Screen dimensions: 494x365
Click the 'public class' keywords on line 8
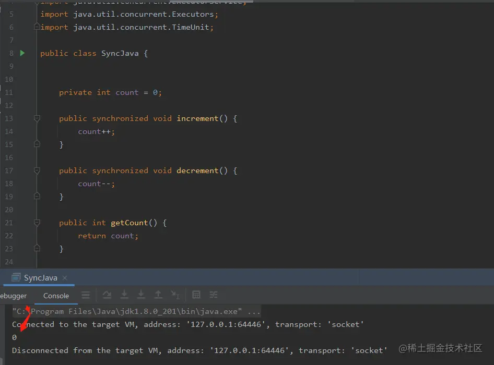tap(68, 54)
